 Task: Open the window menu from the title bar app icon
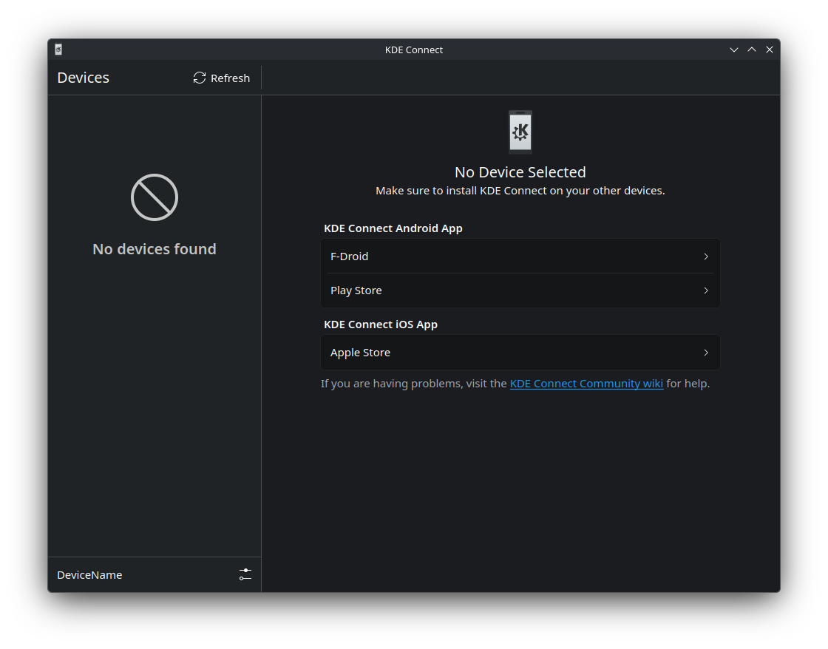(58, 50)
